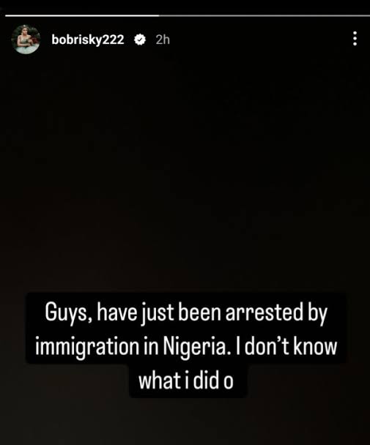Image resolution: width=370 pixels, height=445 pixels.
Task: Click the 'what i did o' text line
Action: click(186, 381)
